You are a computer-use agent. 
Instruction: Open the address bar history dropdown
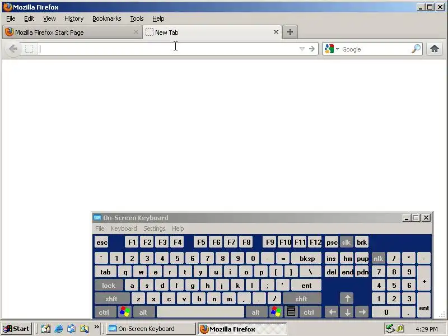pos(302,49)
